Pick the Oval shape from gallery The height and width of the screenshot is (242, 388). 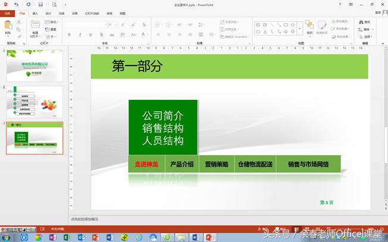point(293,25)
